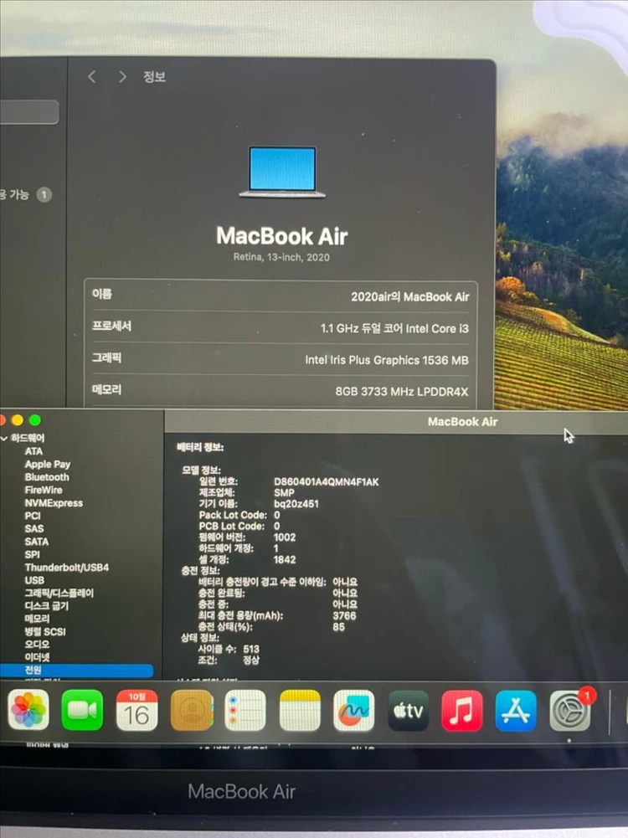
Task: Select 이더넷 in hardware list
Action: pyautogui.click(x=37, y=657)
